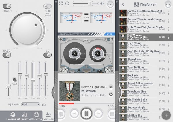Click the right panel slide arrow
The height and width of the screenshot is (122, 173).
coord(119,93)
